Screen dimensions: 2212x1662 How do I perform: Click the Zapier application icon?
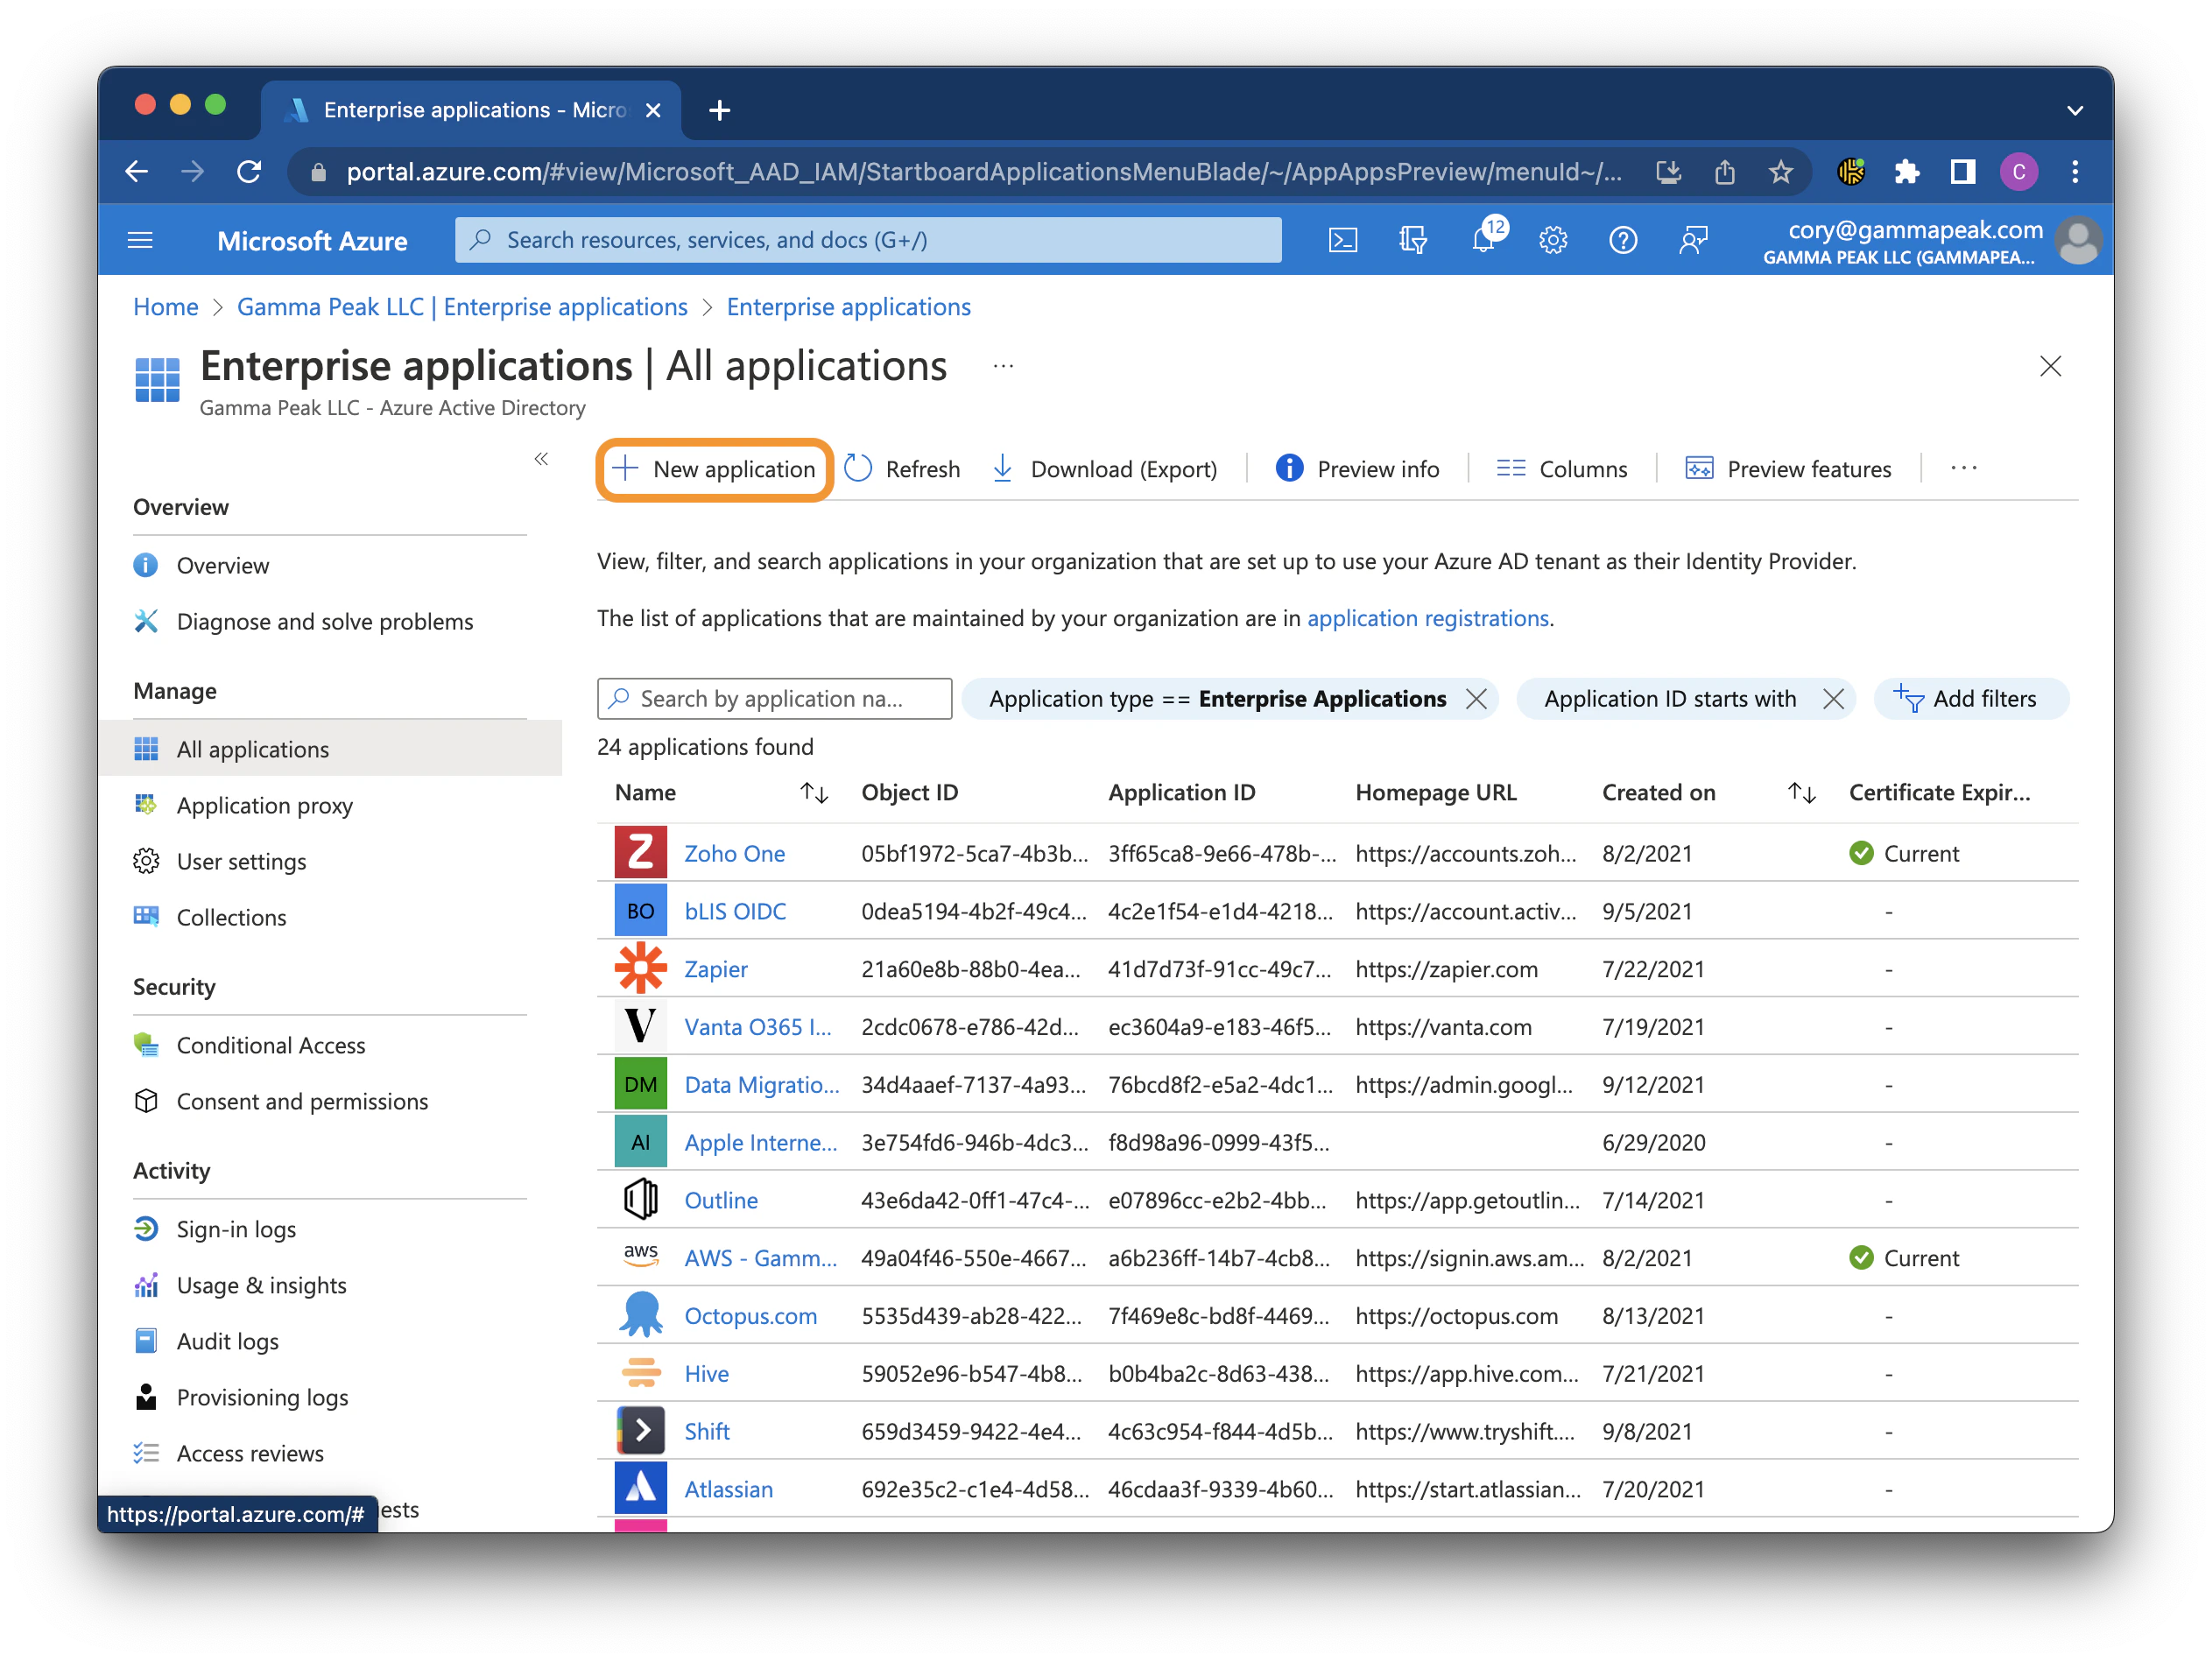pyautogui.click(x=639, y=968)
